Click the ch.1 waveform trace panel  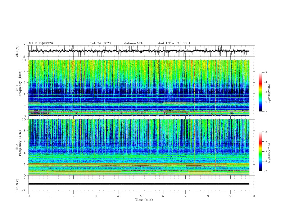click(x=141, y=51)
